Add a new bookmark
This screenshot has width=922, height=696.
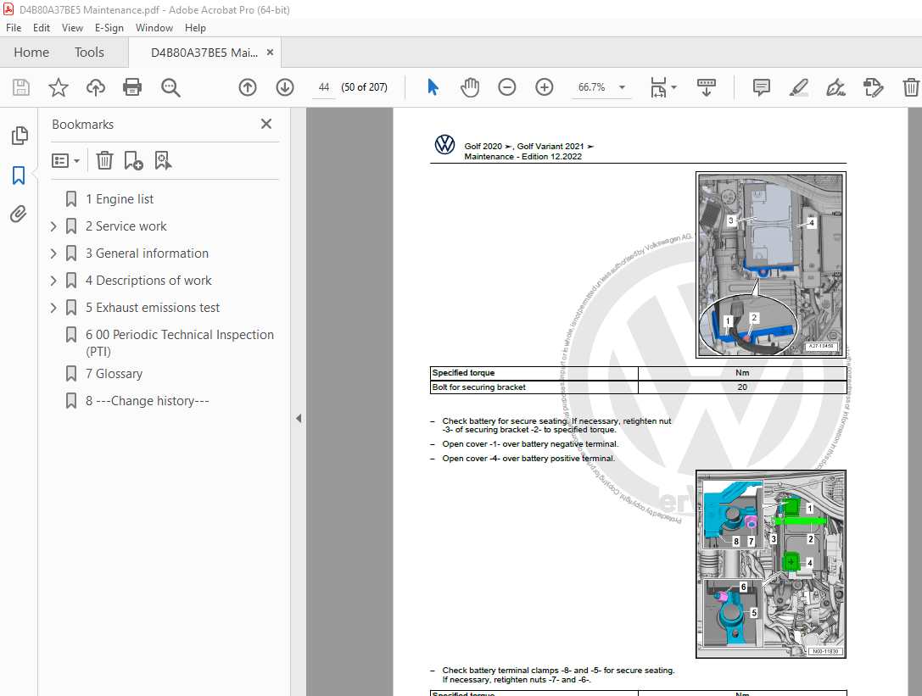tap(133, 160)
